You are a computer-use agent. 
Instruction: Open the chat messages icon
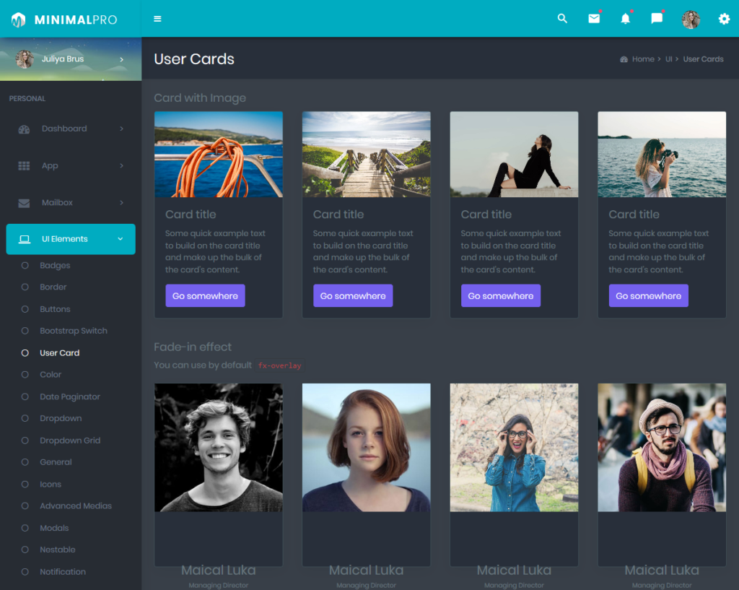657,18
